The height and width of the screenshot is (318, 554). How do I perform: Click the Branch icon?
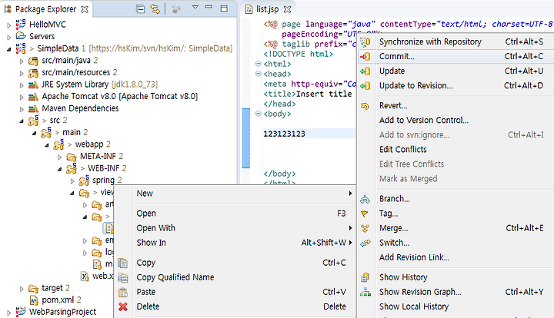[365, 199]
